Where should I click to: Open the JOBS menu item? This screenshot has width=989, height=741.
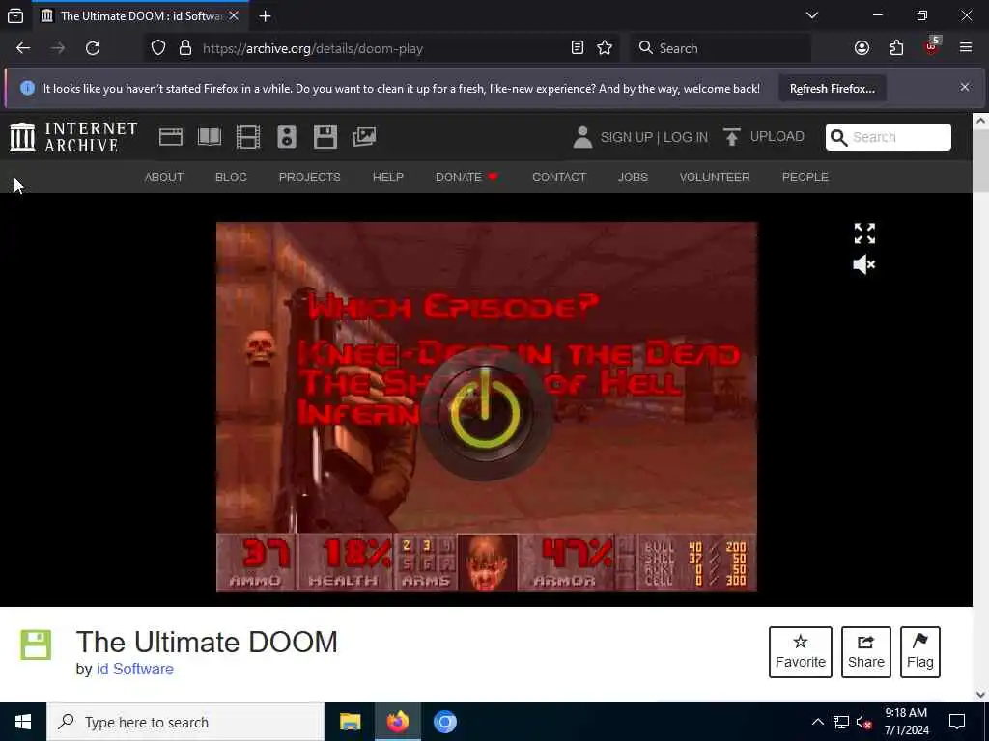(x=633, y=178)
